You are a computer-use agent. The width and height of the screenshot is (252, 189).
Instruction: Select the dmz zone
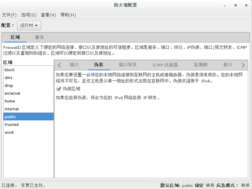pyautogui.click(x=28, y=78)
